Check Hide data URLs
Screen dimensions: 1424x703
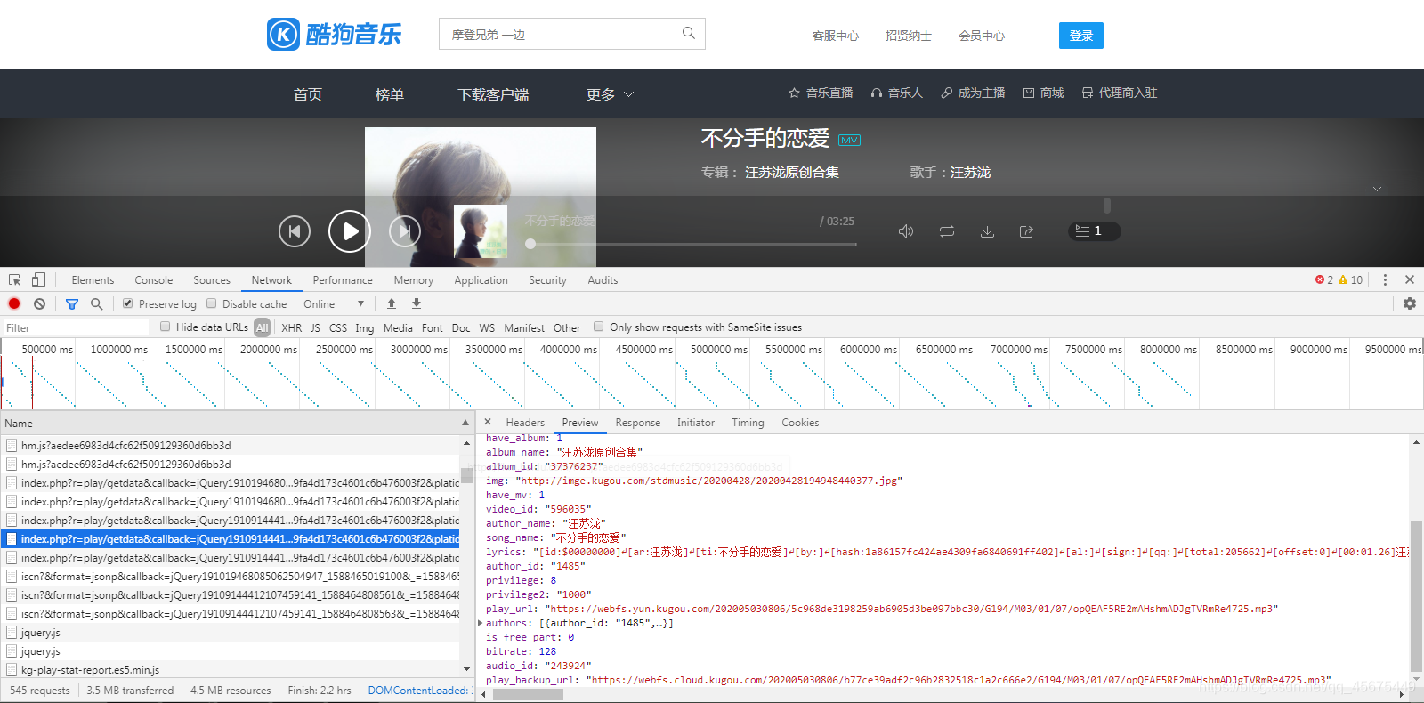click(x=166, y=327)
